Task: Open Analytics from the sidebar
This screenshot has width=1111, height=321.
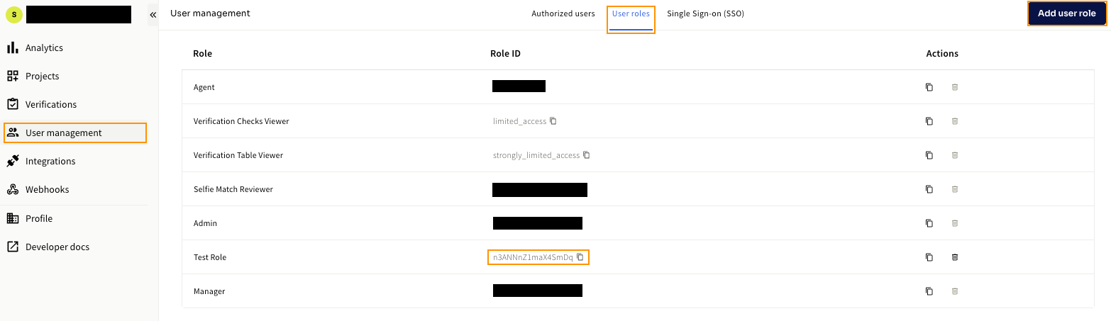Action: click(x=44, y=47)
